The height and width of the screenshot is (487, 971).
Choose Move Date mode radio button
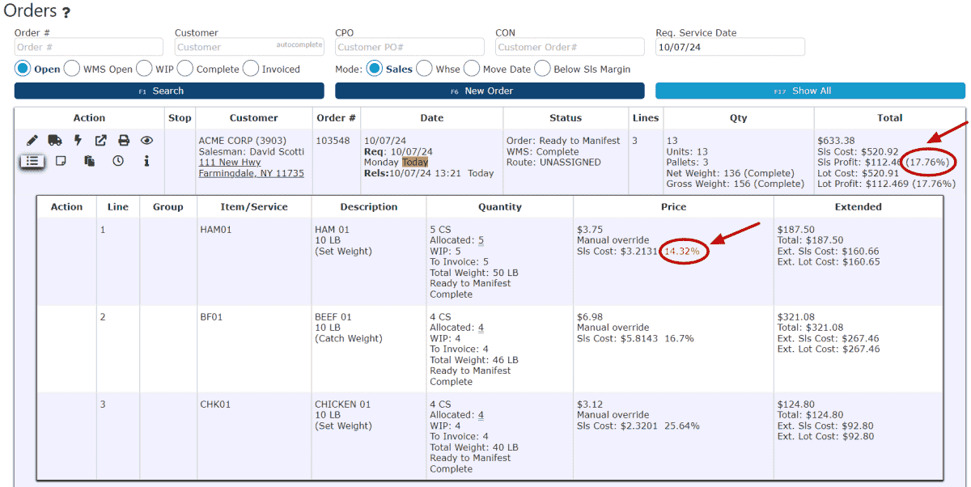point(472,69)
